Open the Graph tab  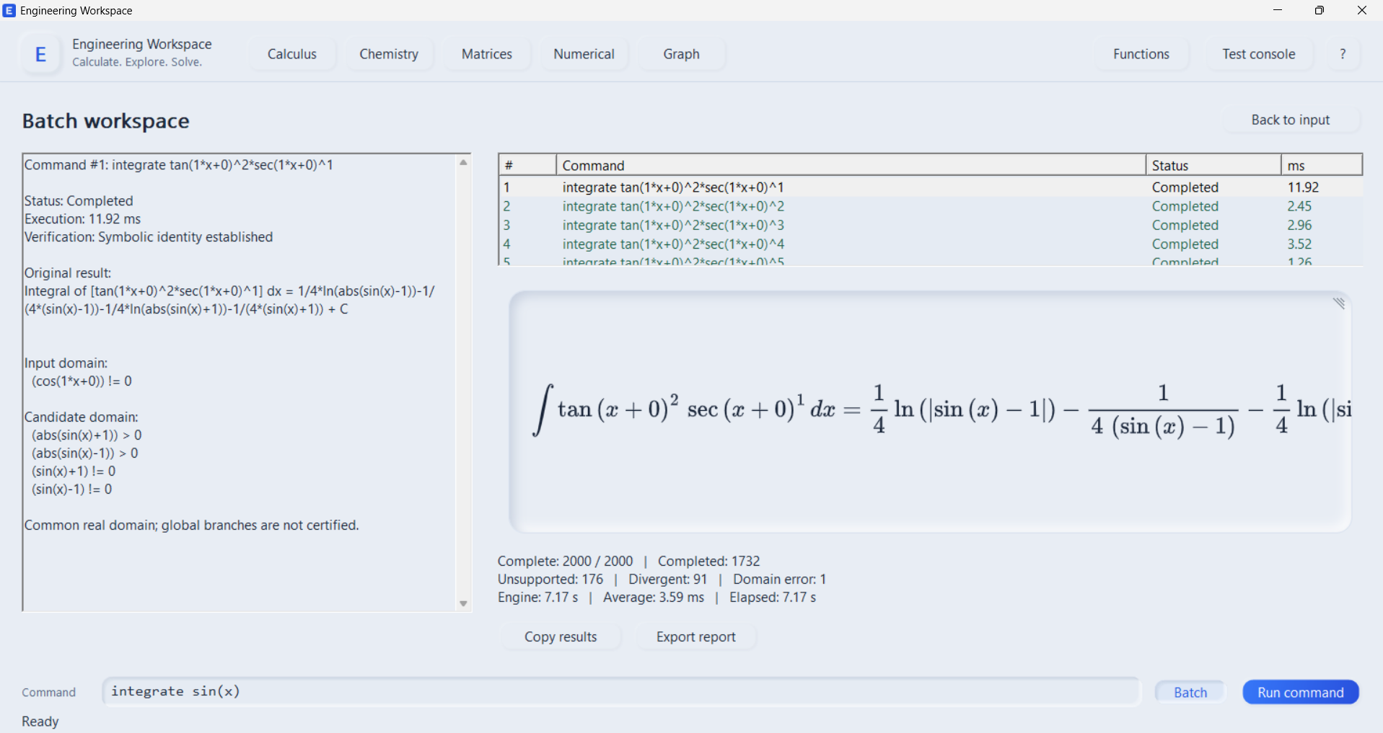coord(682,54)
